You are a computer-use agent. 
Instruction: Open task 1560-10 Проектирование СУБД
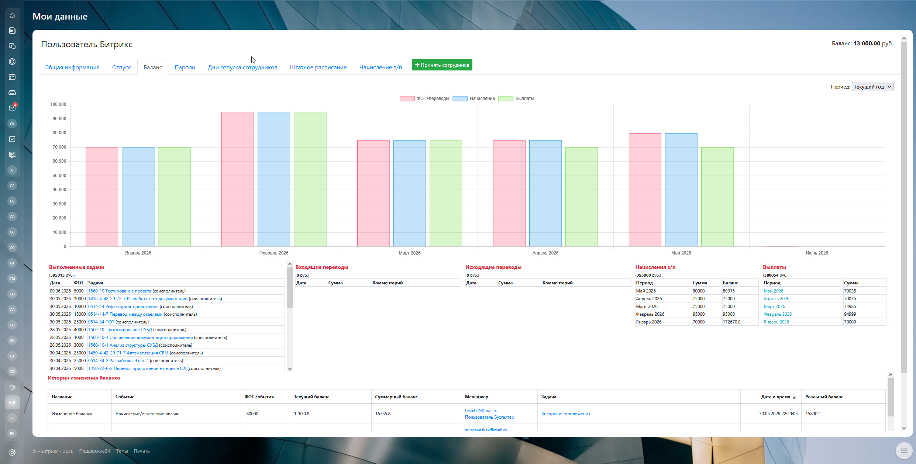(x=120, y=330)
